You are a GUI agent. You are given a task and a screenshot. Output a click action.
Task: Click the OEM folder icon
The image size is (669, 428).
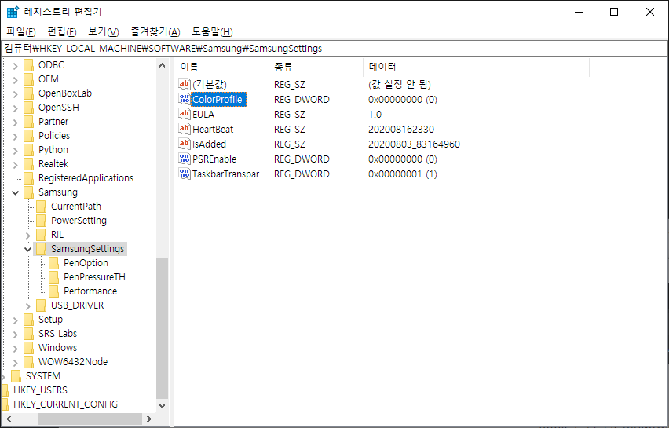pos(28,79)
